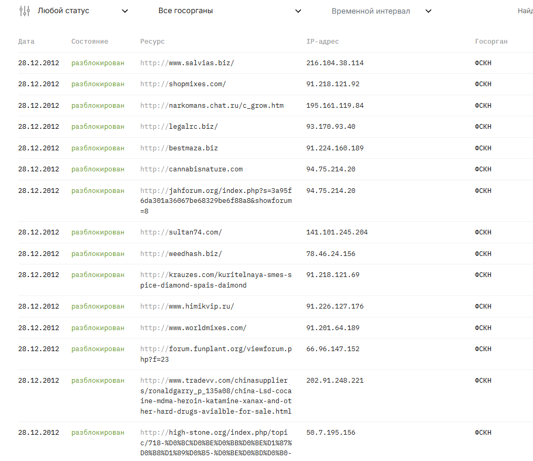
Task: Select IP address 50.7.195.156
Action: 331,433
